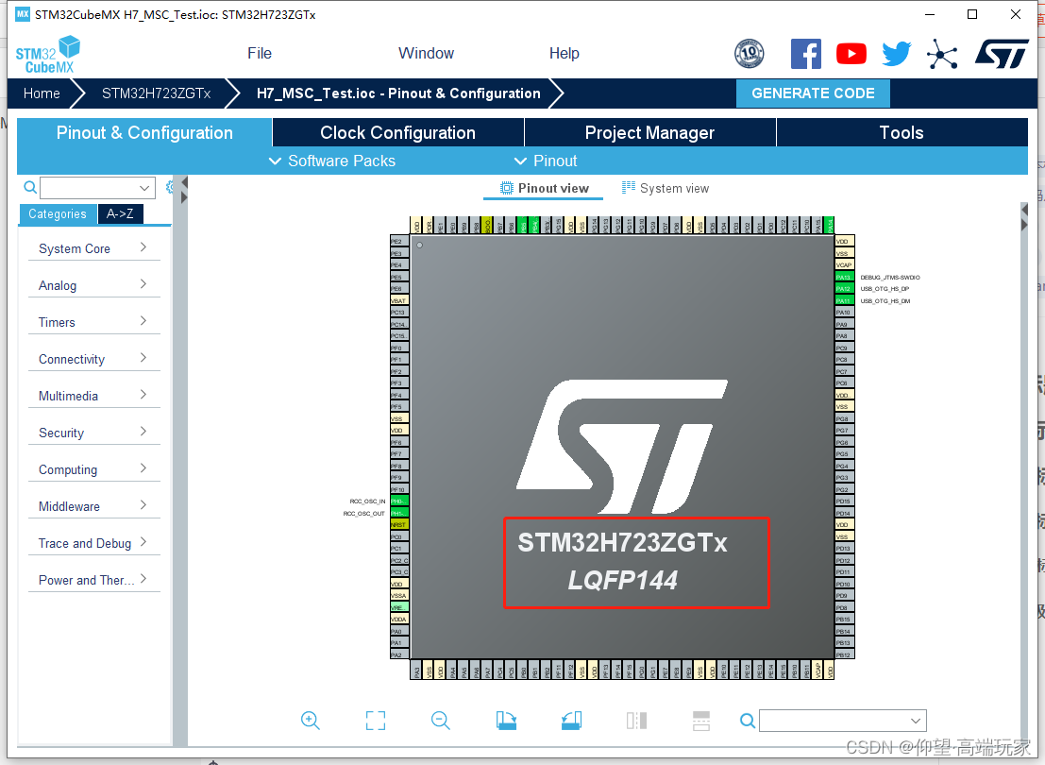This screenshot has width=1045, height=765.
Task: Select the VBAT pin on chip
Action: (398, 300)
